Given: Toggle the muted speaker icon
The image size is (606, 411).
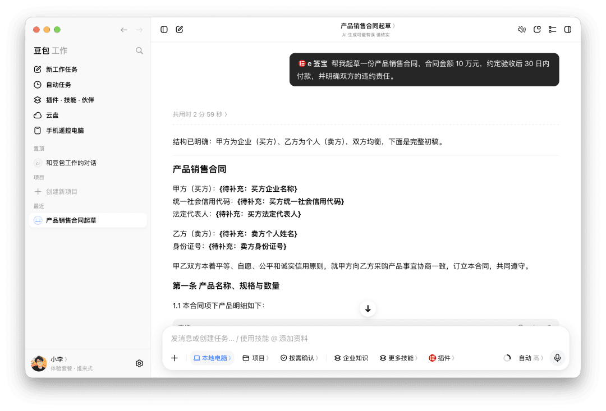Looking at the screenshot, I should tap(522, 29).
